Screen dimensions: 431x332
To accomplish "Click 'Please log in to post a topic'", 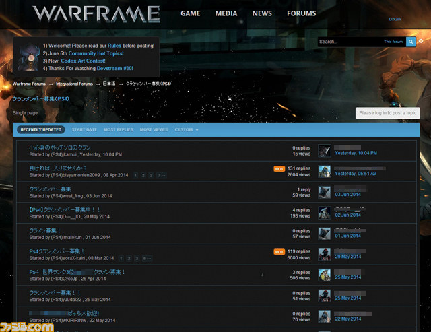I will [388, 113].
